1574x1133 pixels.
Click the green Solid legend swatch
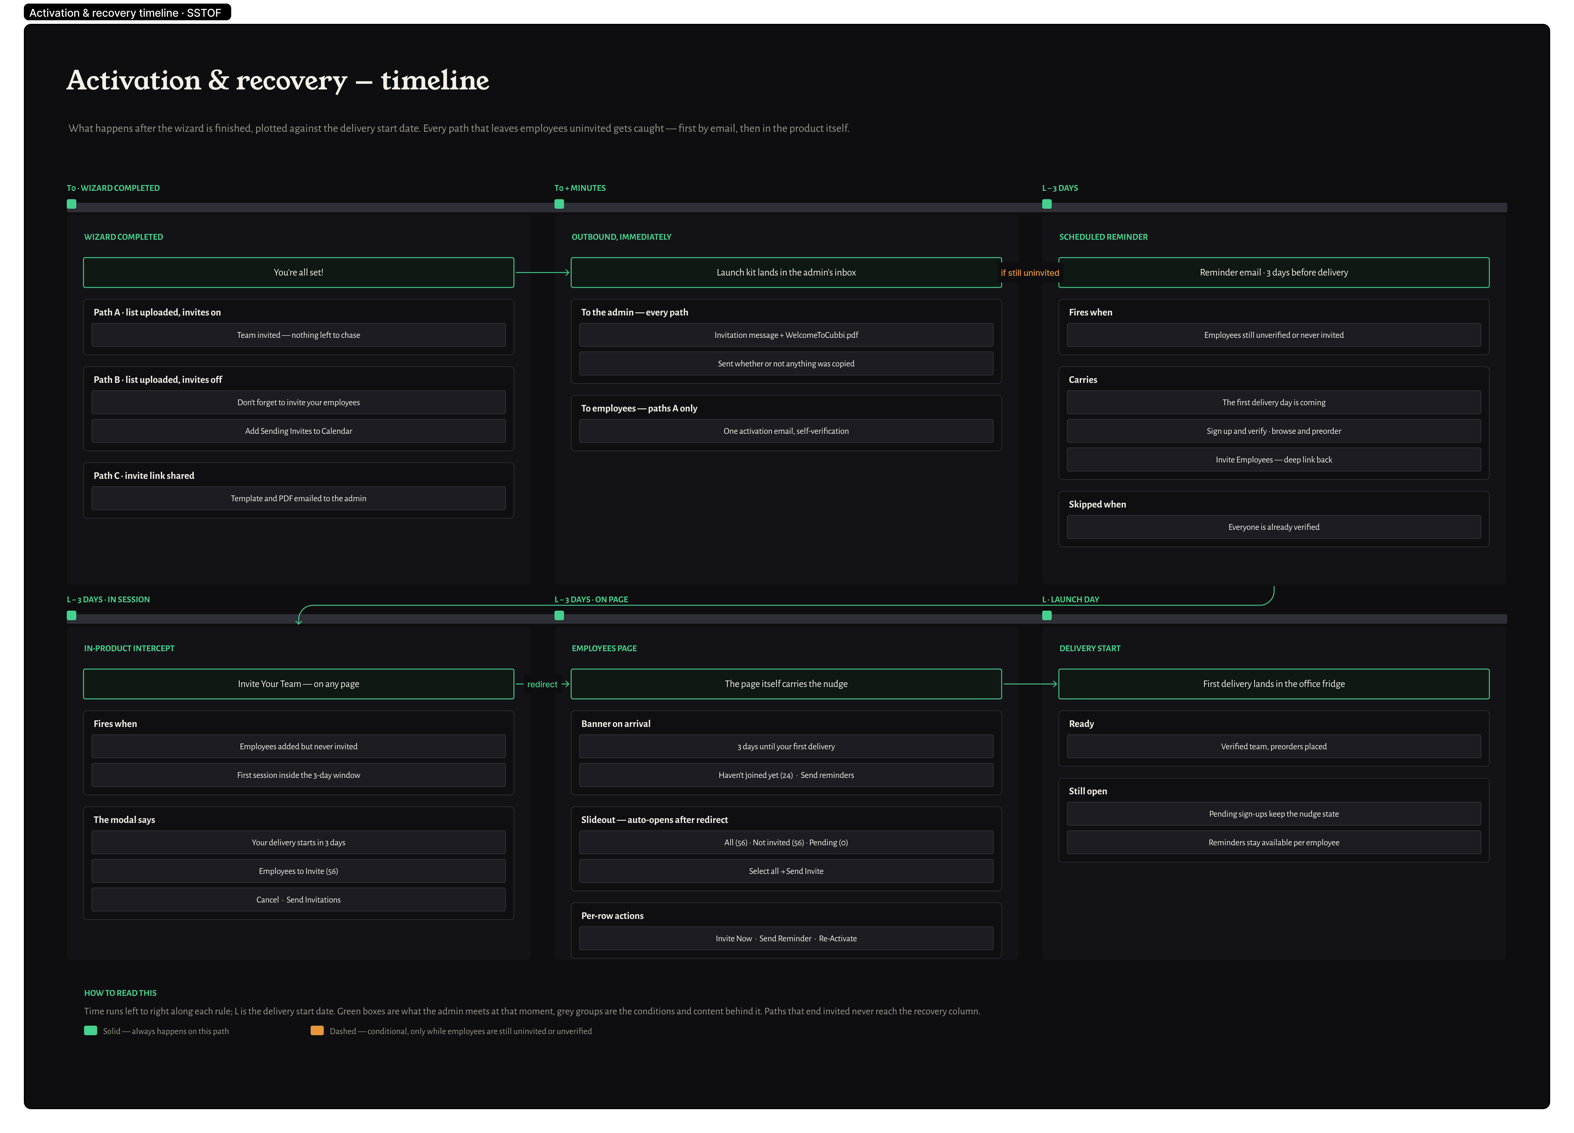90,1030
